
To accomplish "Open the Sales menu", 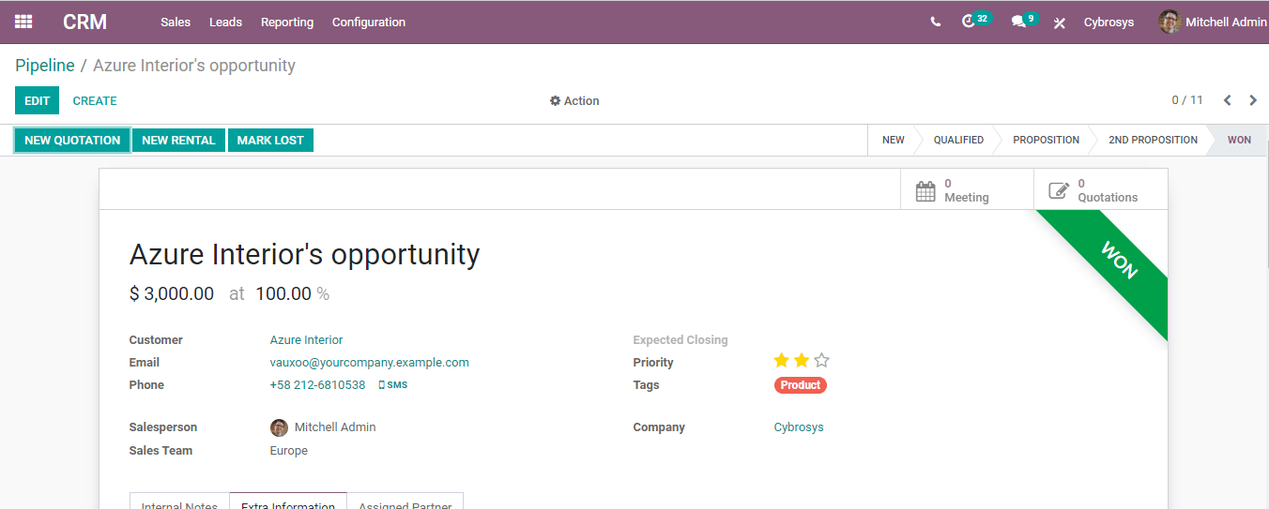I will [176, 22].
